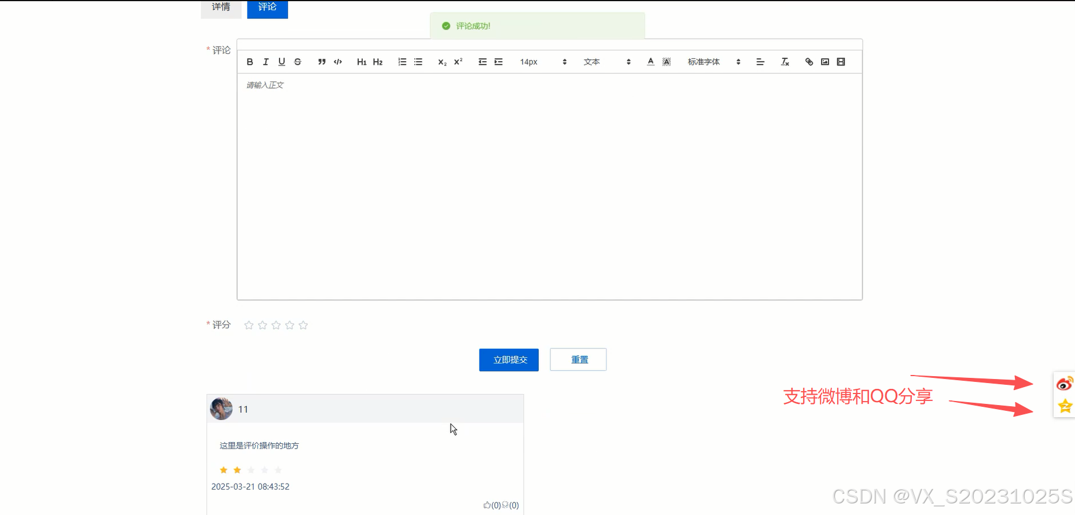This screenshot has height=515, width=1075.
Task: Open the text color picker
Action: click(651, 62)
